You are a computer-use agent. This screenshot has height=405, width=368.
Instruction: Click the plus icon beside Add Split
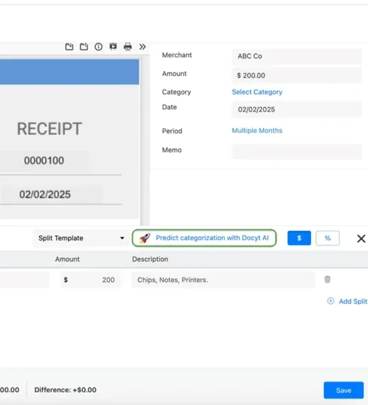tap(330, 301)
